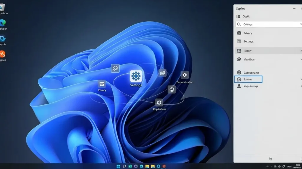This screenshot has width=302, height=169.
Task: Expand the Vsndborn row chevron
Action: click(301, 59)
